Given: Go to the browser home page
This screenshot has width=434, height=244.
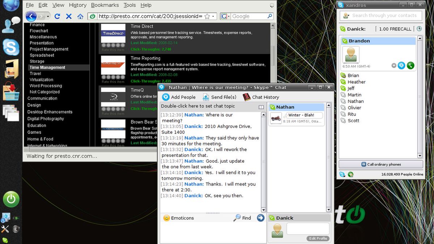Looking at the screenshot, I should [80, 16].
